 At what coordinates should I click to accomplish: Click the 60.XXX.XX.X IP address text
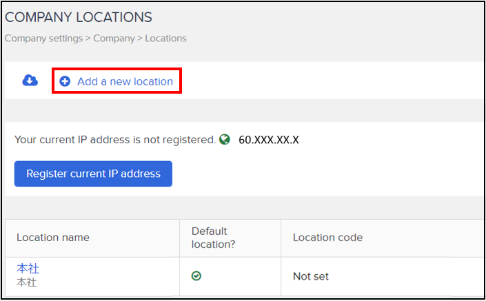[269, 140]
